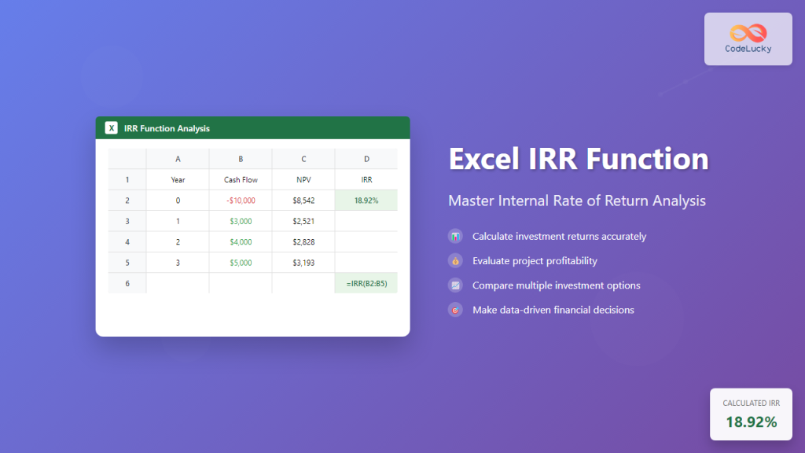The height and width of the screenshot is (453, 805).
Task: Click the Year column header A
Action: click(177, 158)
